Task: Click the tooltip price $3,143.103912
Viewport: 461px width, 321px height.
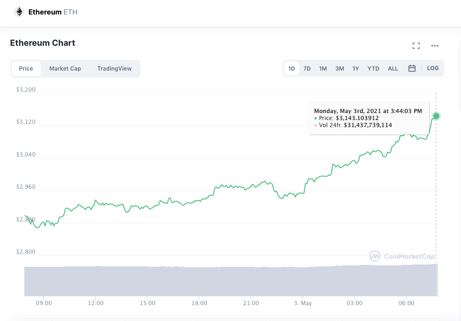Action: click(357, 118)
